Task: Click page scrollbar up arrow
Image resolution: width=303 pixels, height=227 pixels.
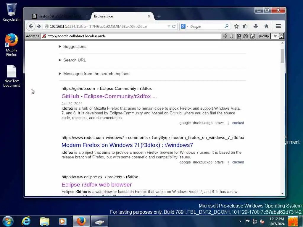Action: pos(282,43)
